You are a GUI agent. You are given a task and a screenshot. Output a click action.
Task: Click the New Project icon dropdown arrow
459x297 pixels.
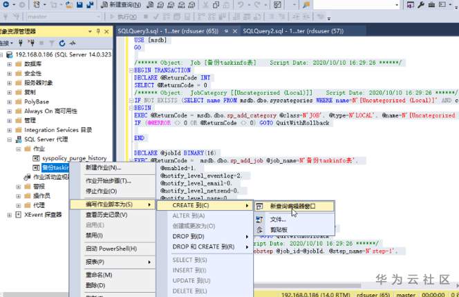pos(45,5)
